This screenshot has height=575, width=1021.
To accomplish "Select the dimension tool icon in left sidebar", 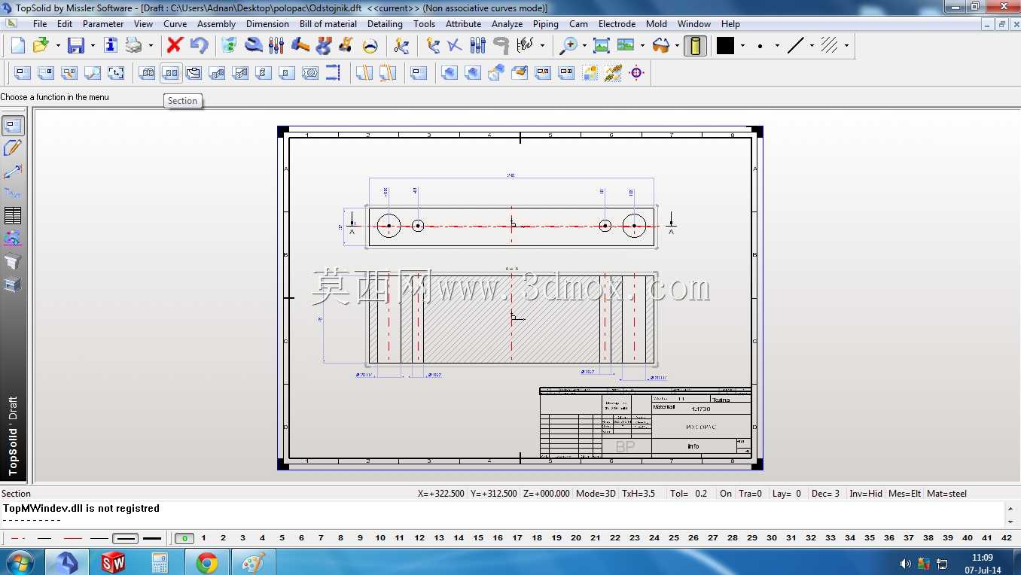I will pyautogui.click(x=13, y=171).
